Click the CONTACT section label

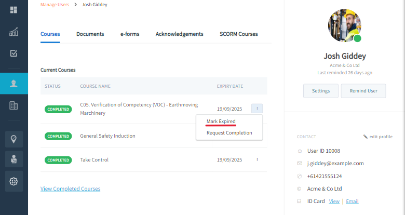coord(306,137)
